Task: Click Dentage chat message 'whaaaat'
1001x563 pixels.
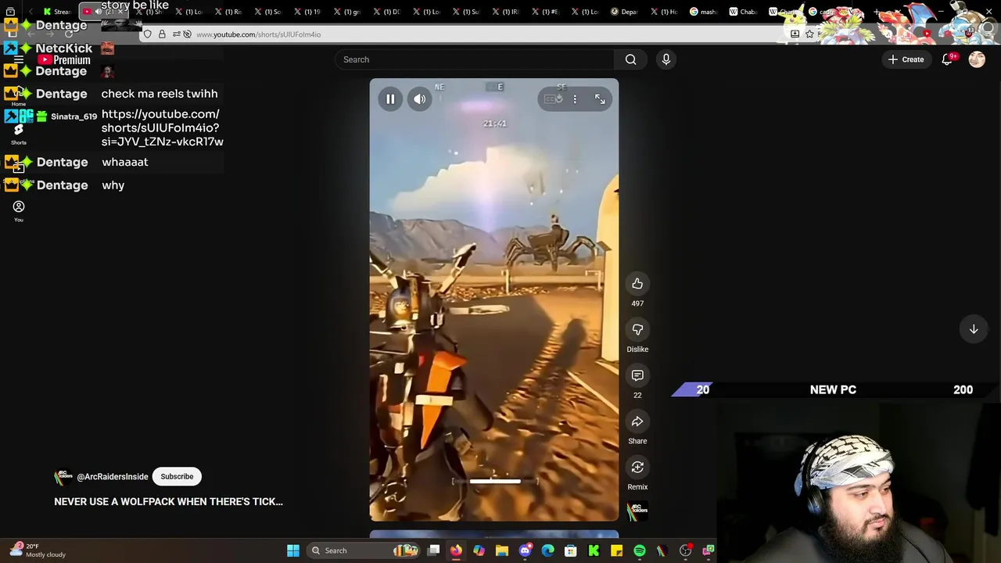Action: pyautogui.click(x=124, y=162)
